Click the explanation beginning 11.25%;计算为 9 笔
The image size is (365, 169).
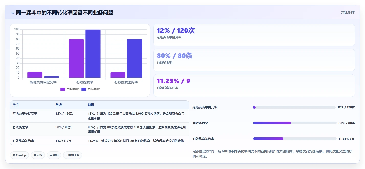(x=136, y=141)
